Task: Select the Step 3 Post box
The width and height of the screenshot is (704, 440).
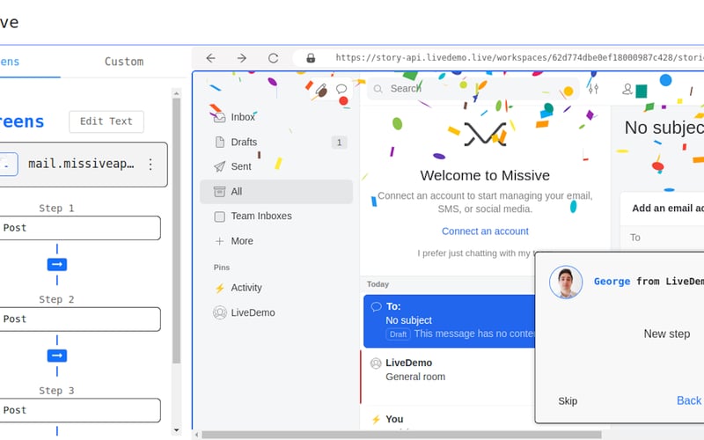Action: click(x=80, y=410)
